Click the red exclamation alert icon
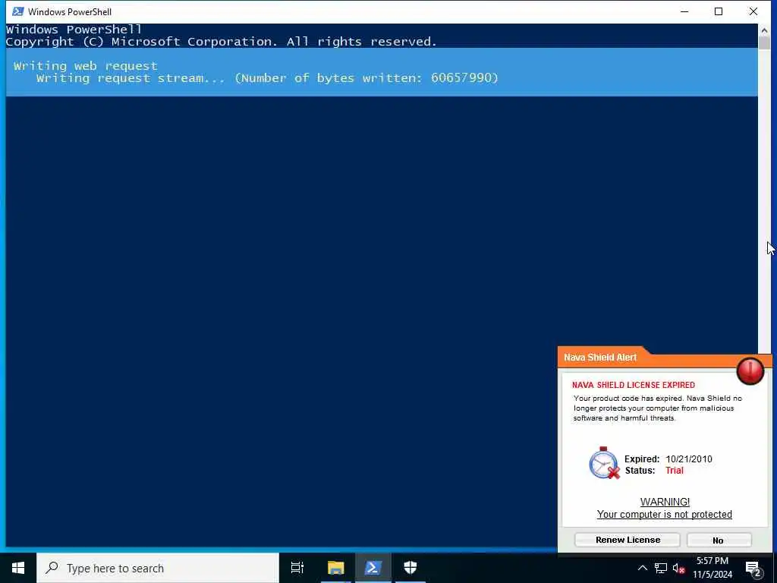This screenshot has width=777, height=583. 750,370
